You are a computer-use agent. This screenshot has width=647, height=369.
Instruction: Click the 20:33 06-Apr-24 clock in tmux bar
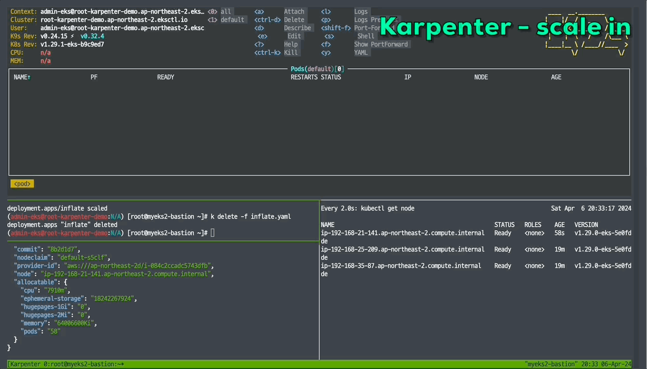click(607, 364)
